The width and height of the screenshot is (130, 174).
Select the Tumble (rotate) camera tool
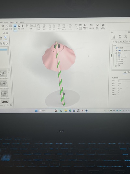[15, 27]
